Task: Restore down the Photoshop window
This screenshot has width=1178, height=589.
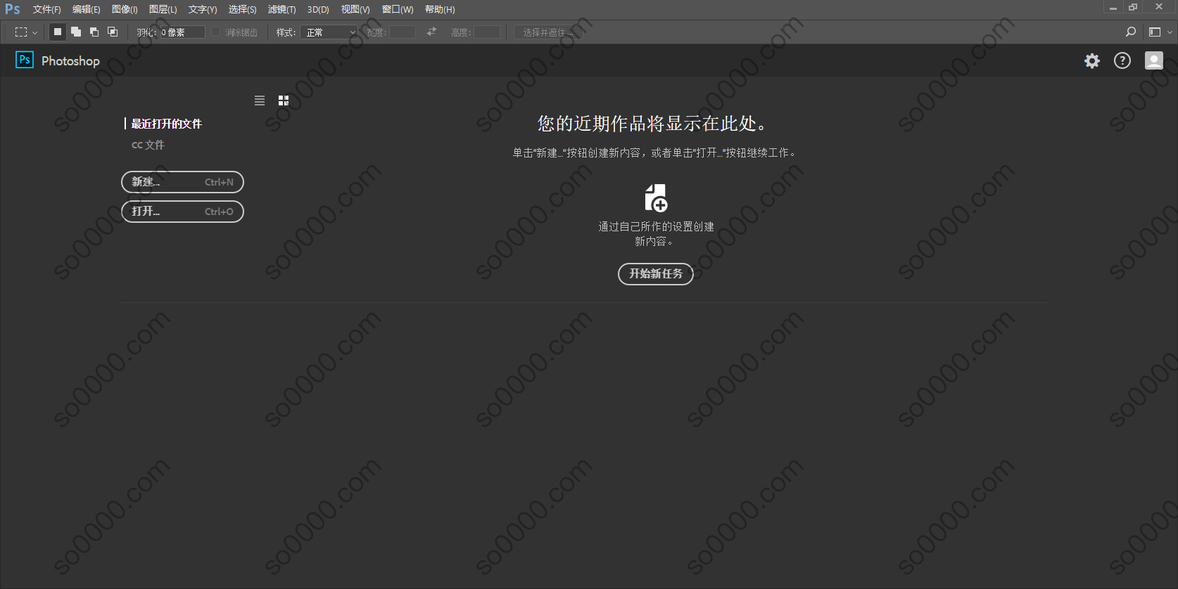Action: [1133, 7]
